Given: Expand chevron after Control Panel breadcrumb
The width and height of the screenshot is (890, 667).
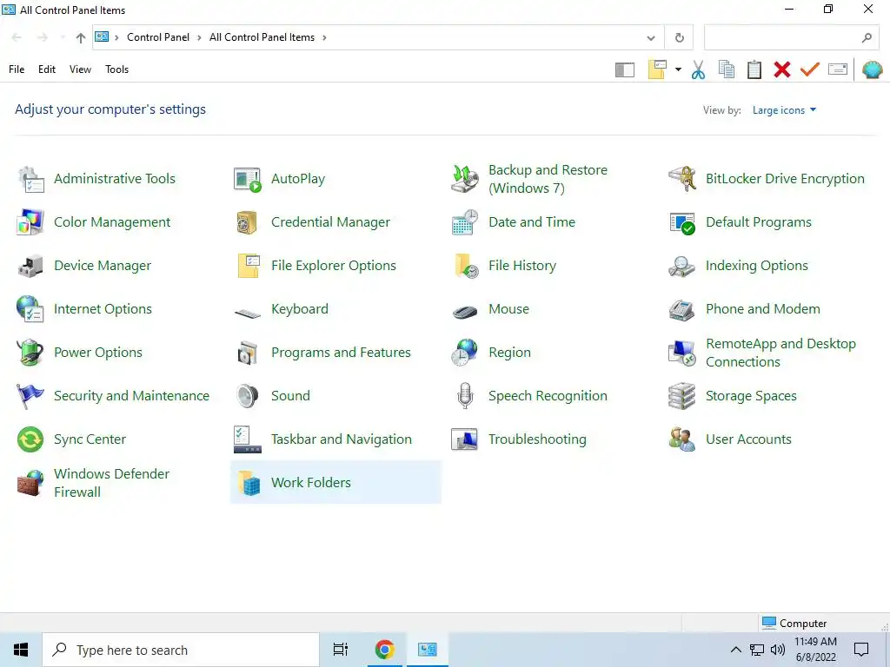Looking at the screenshot, I should pos(199,37).
